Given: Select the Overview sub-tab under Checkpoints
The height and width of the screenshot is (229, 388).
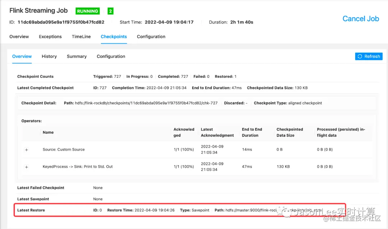Looking at the screenshot, I should click(22, 56).
